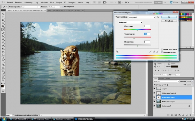Image resolution: width=195 pixels, height=121 pixels.
Task: Open the Bewerken menu
Action: click(19, 2)
